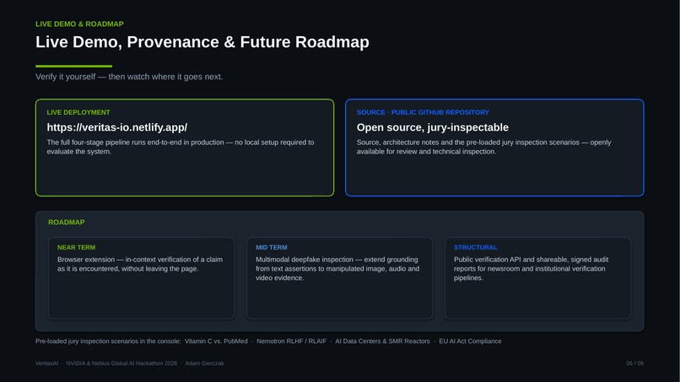This screenshot has height=382, width=680.
Task: Click the 'ROADMAP' section label
Action: (x=67, y=222)
